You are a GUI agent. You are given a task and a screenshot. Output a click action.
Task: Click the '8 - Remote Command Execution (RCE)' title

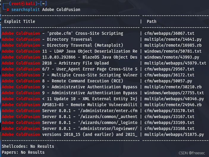tap(83, 81)
